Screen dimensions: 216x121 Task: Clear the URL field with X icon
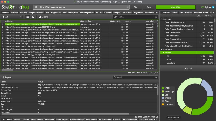pyautogui.click(x=128, y=7)
